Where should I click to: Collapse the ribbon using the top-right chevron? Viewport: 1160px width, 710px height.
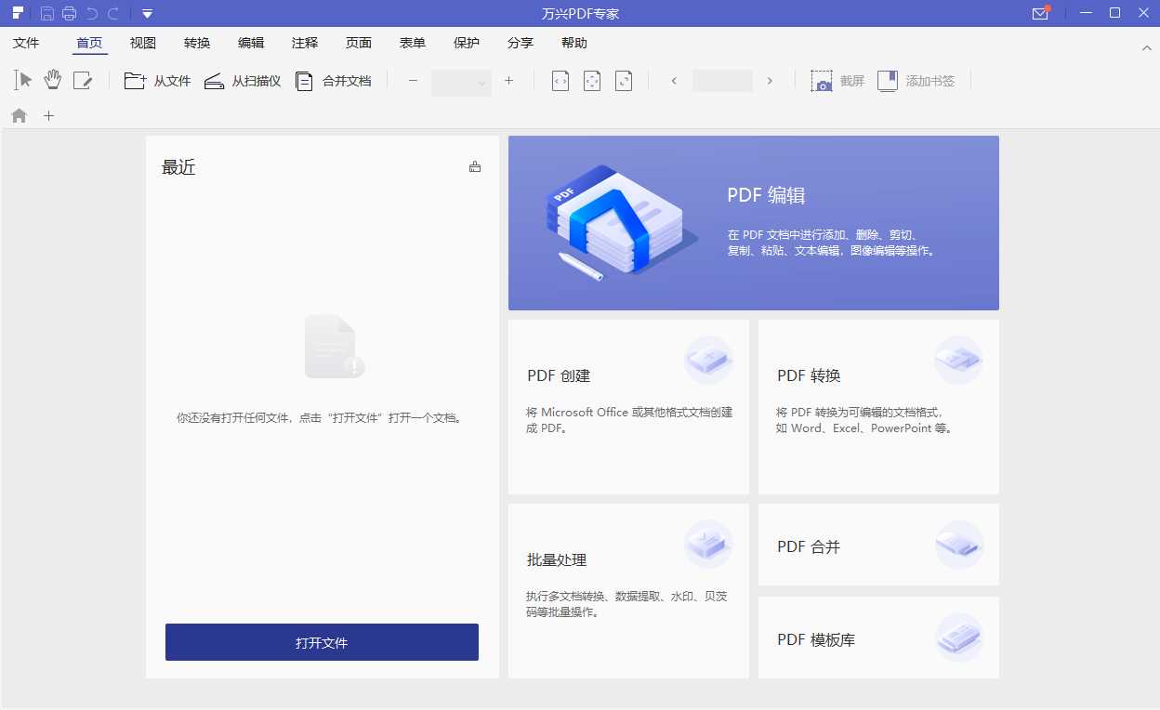pyautogui.click(x=1146, y=46)
